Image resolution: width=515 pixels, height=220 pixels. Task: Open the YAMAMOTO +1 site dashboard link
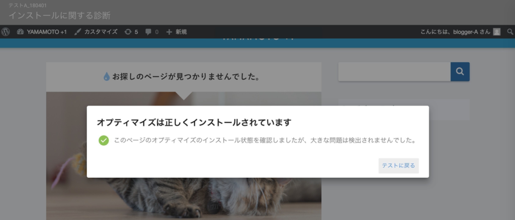(42, 32)
